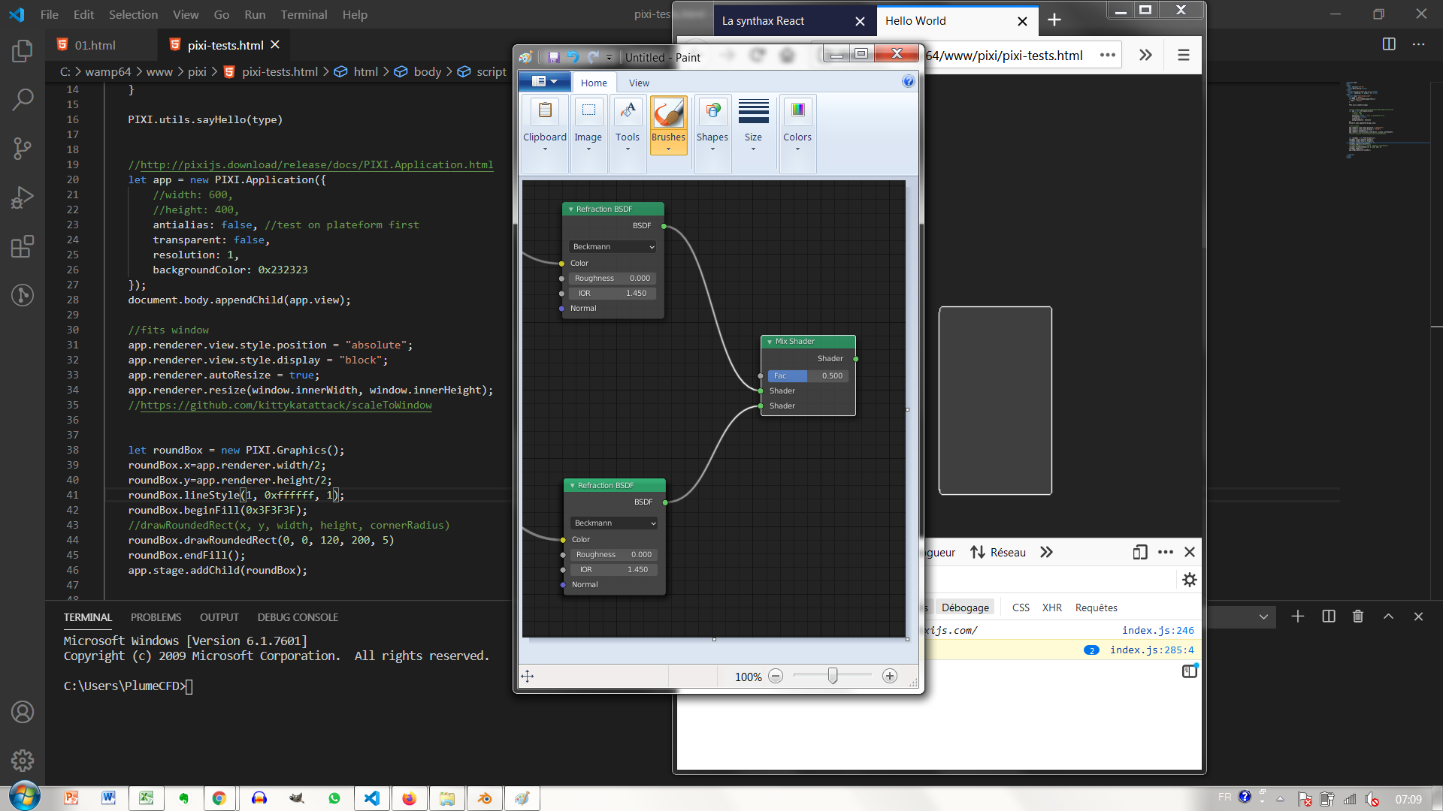Click the Windows Start orb
This screenshot has height=811, width=1443.
point(24,797)
